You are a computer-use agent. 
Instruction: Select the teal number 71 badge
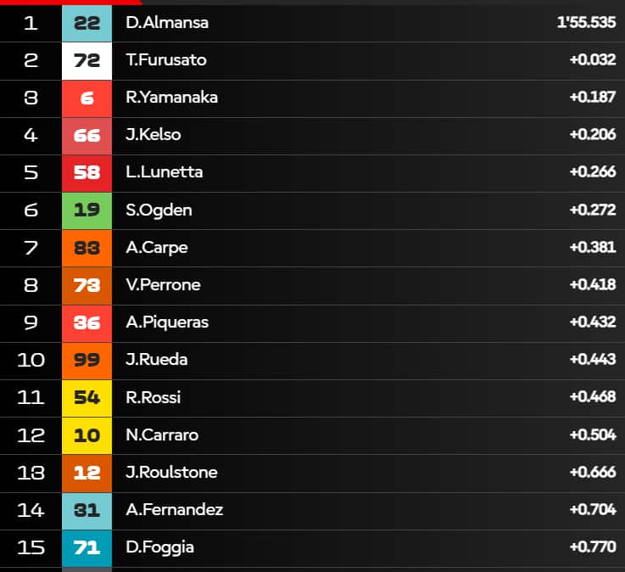pyautogui.click(x=86, y=547)
